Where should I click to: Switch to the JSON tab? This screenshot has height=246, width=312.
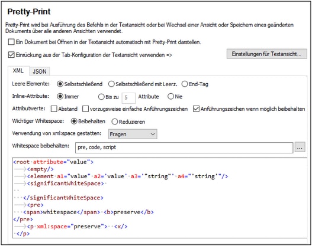point(40,71)
